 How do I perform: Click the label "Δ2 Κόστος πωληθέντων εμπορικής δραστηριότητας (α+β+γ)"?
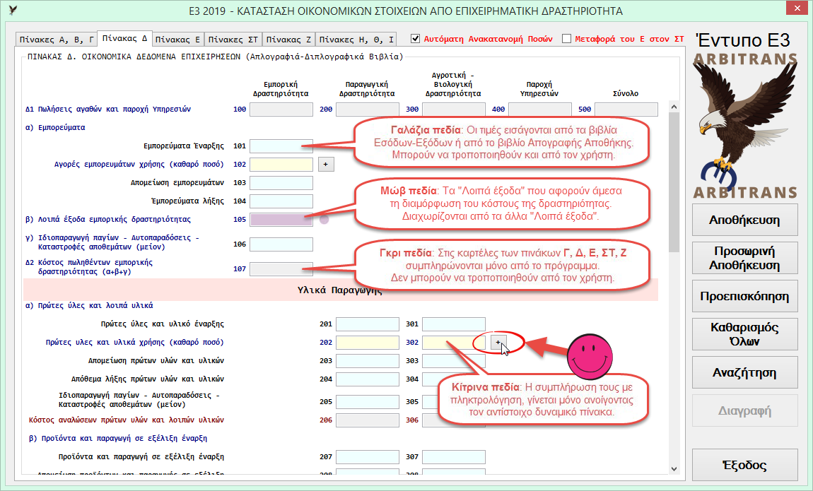click(89, 267)
